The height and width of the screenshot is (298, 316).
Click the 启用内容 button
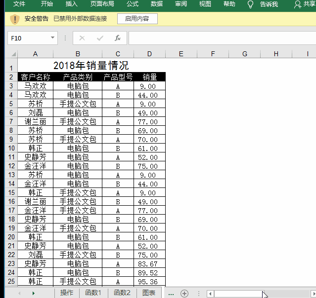tap(137, 19)
